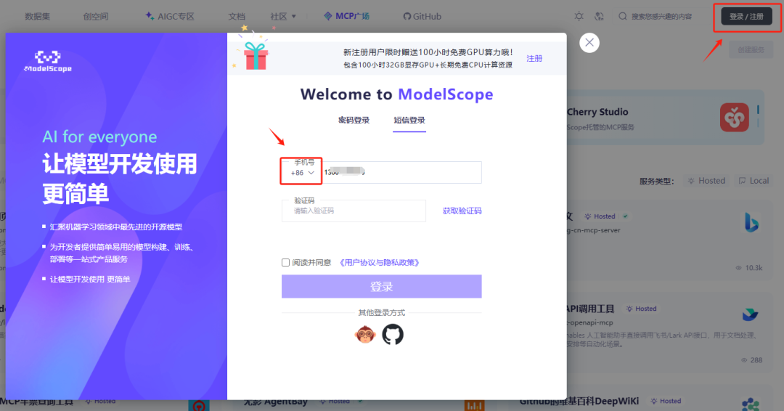Click the Bing logo icon on the card

(x=751, y=222)
